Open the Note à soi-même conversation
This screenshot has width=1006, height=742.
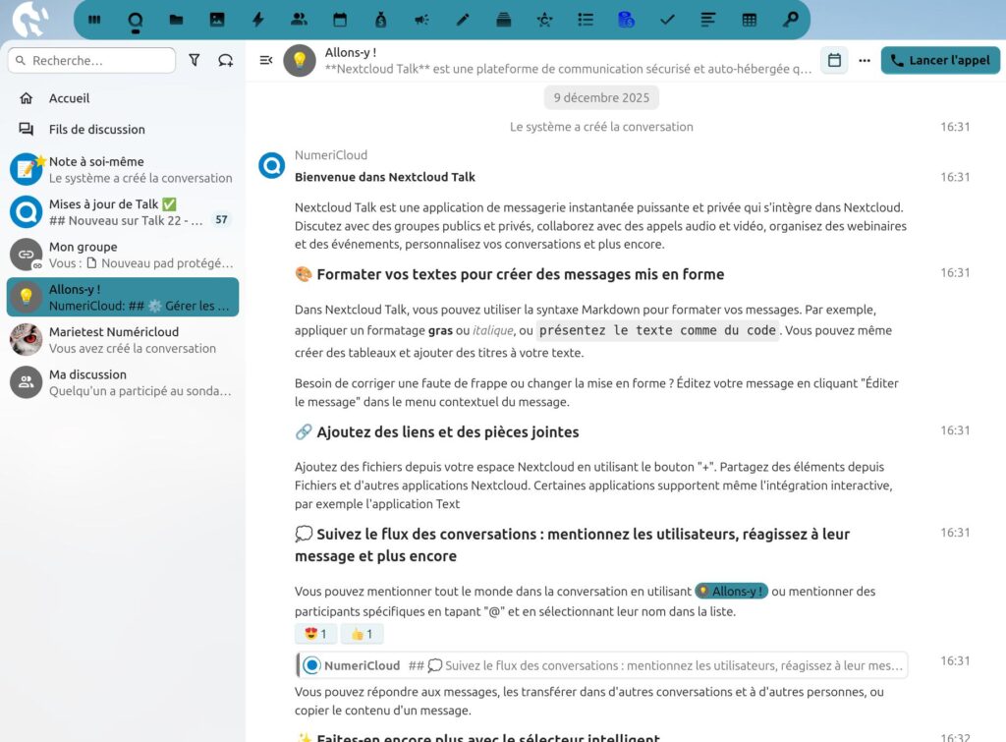pos(123,169)
